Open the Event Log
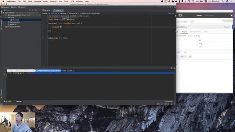The image size is (235, 132). (168, 101)
